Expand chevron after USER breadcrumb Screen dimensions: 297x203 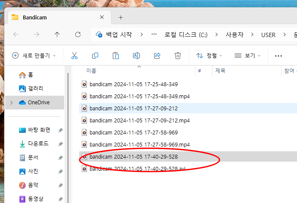[x=285, y=34]
